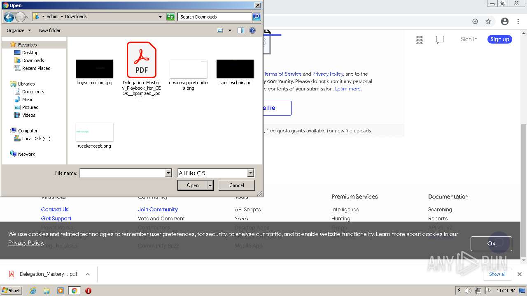Click the Open button
The image size is (527, 296).
click(193, 185)
